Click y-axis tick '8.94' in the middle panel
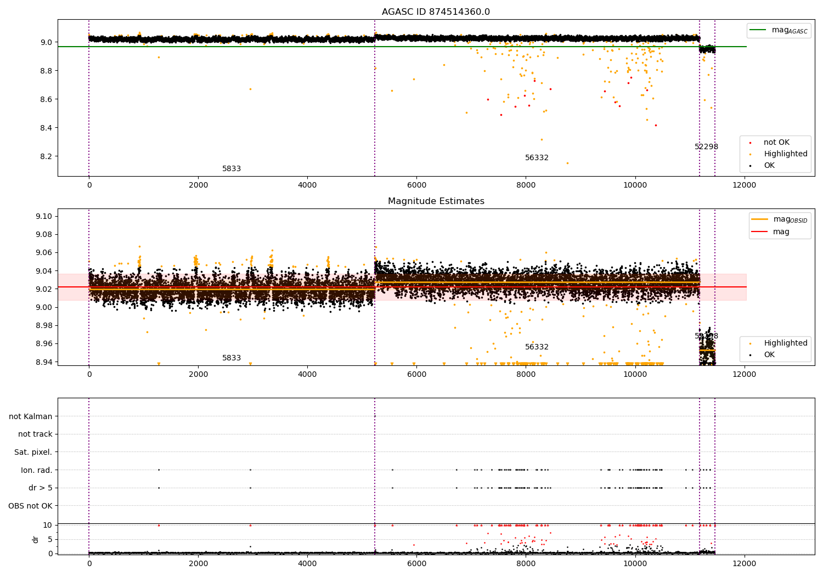This screenshot has height=576, width=823. [x=44, y=362]
